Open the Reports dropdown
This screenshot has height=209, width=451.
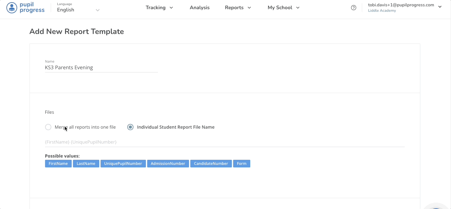pos(238,7)
